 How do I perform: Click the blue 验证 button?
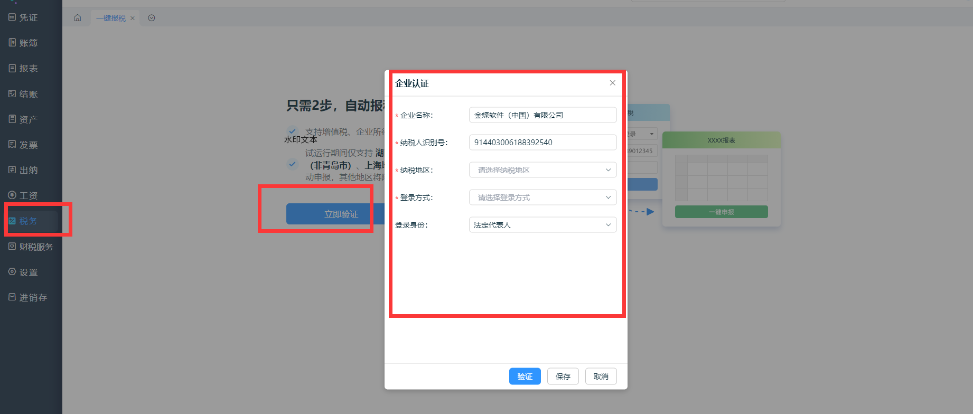pyautogui.click(x=525, y=377)
